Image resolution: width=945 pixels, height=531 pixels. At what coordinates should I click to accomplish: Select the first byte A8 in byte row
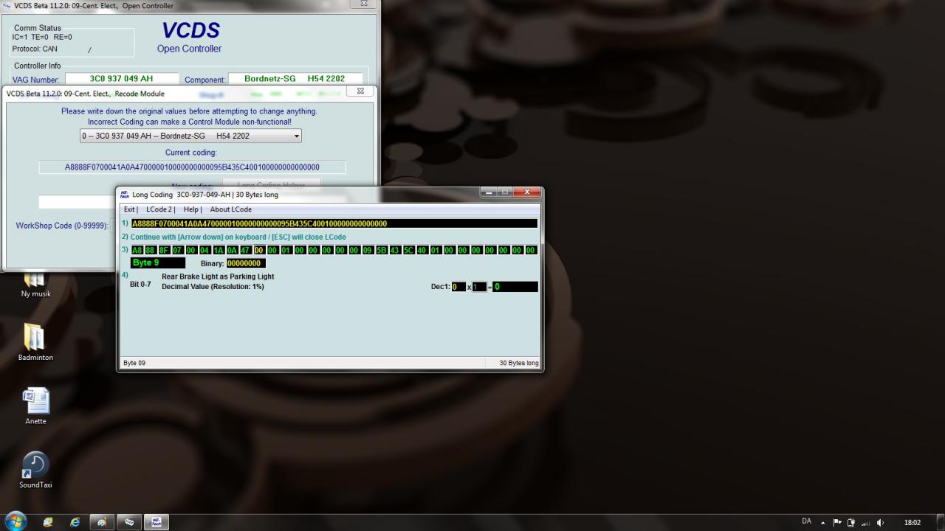(x=137, y=250)
